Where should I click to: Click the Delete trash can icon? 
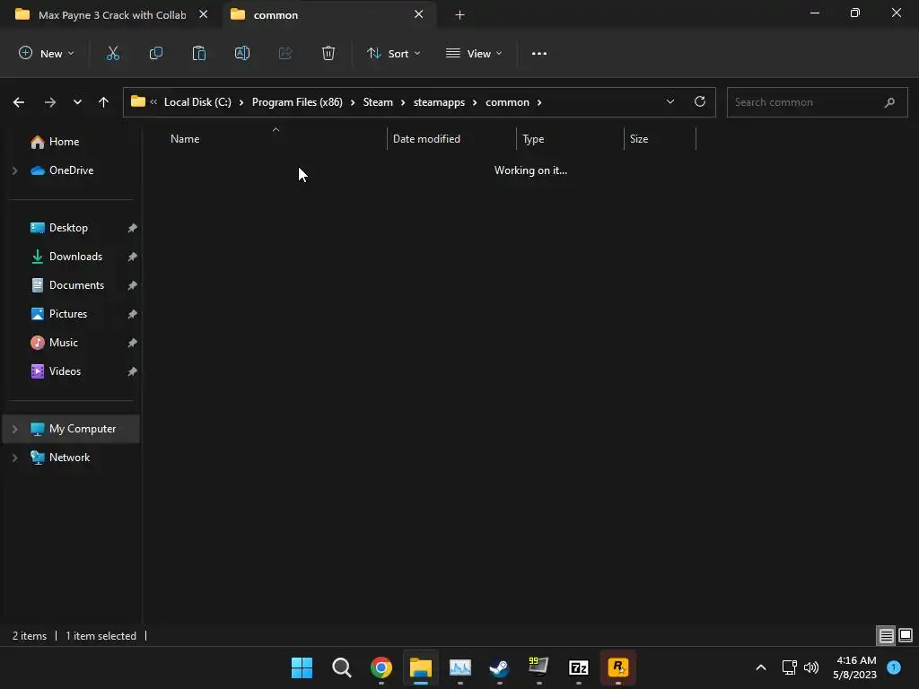click(x=328, y=53)
